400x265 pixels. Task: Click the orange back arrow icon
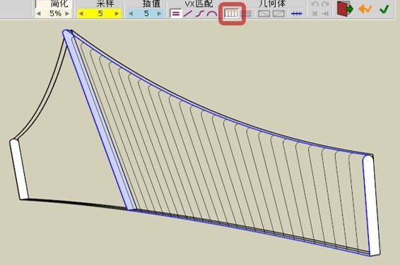coord(365,9)
